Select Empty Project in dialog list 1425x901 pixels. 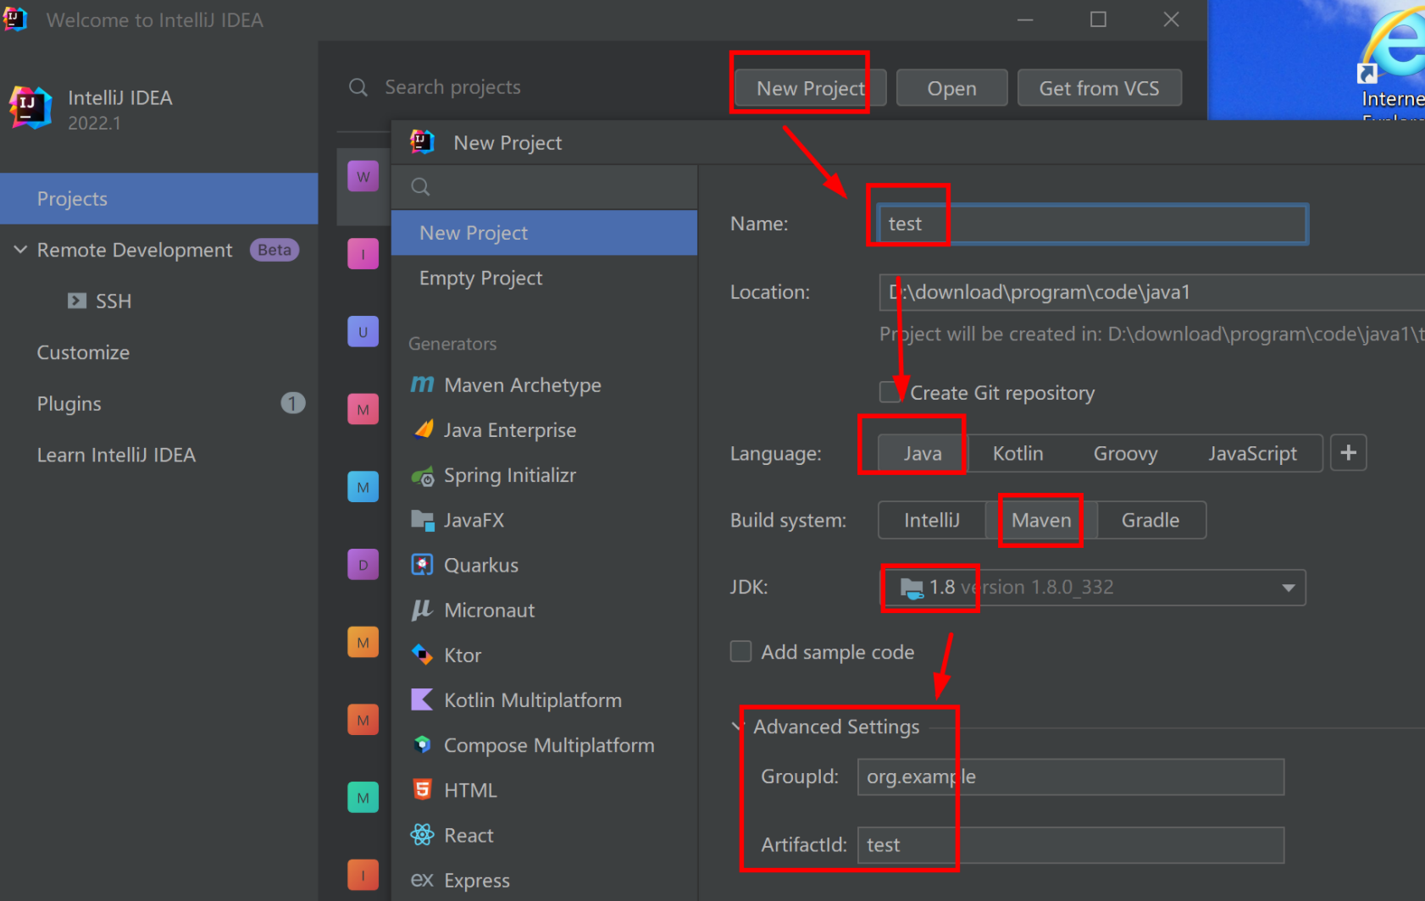click(x=544, y=278)
